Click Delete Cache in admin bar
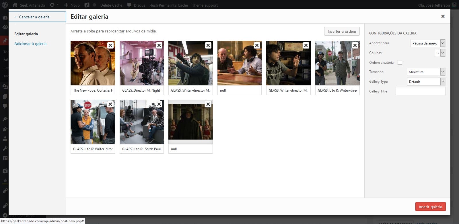This screenshot has height=224, width=459. click(x=111, y=5)
